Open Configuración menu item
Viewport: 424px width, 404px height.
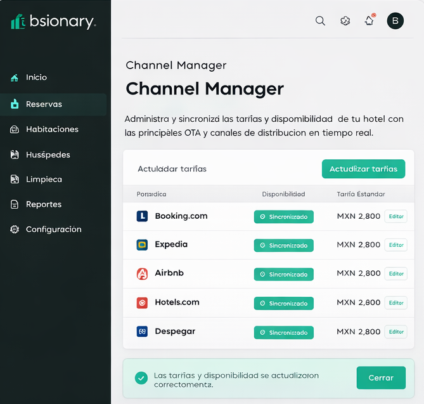tap(53, 230)
